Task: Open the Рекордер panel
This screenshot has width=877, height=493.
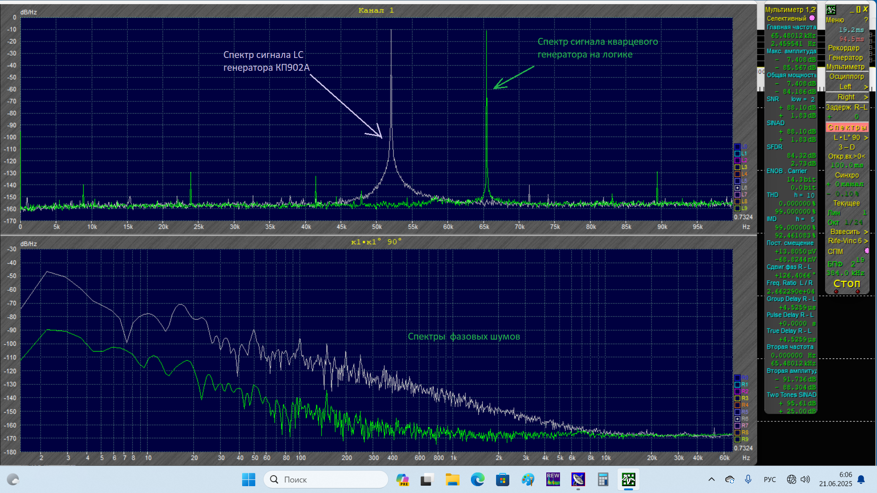Action: (844, 48)
